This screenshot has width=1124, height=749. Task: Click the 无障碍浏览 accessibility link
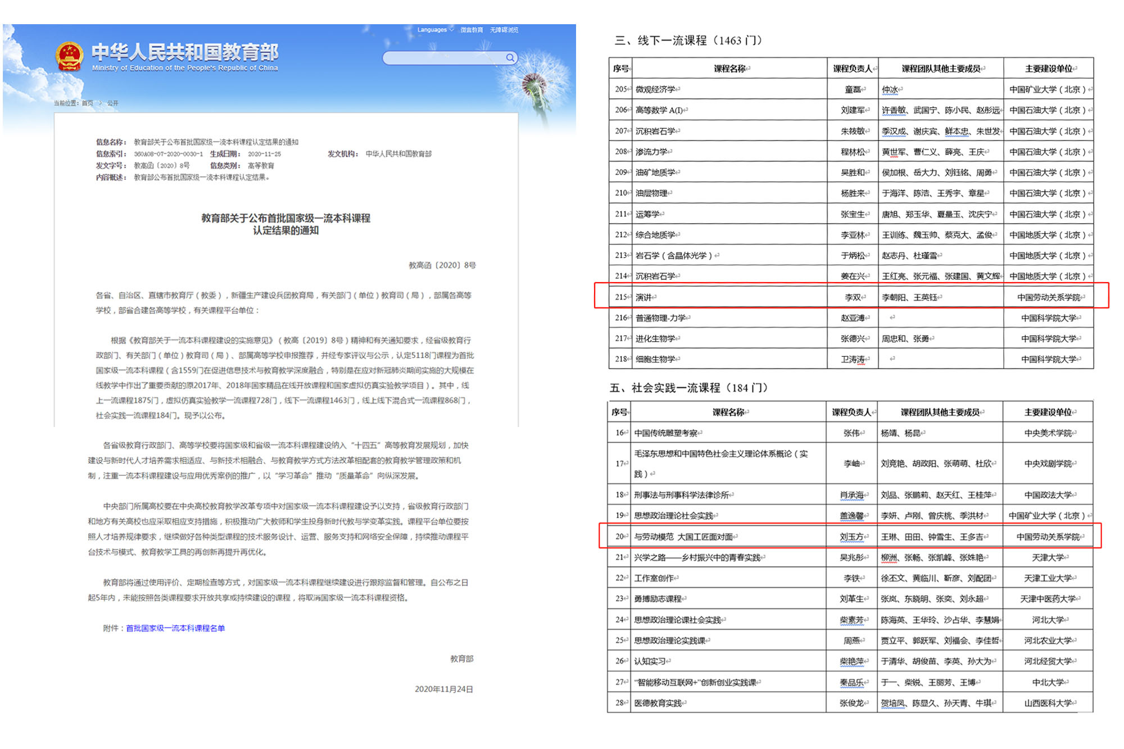coord(504,29)
